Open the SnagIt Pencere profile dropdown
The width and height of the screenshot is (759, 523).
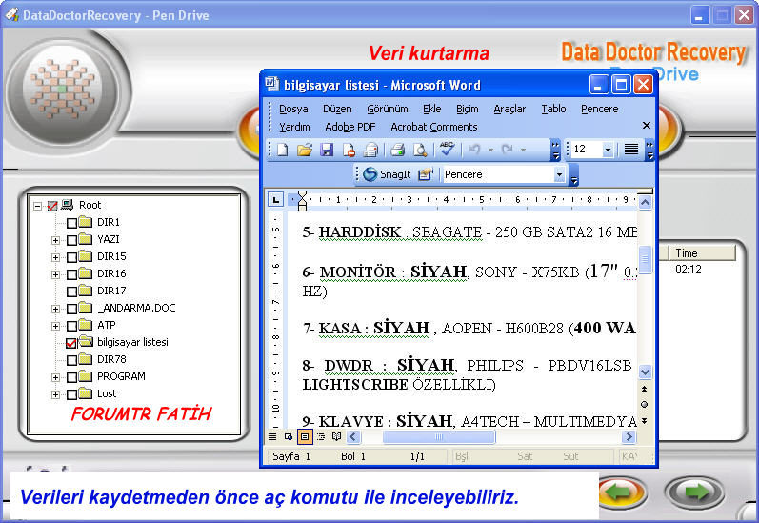(x=559, y=174)
